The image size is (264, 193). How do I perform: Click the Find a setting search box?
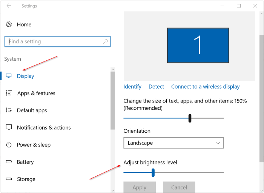53,41
